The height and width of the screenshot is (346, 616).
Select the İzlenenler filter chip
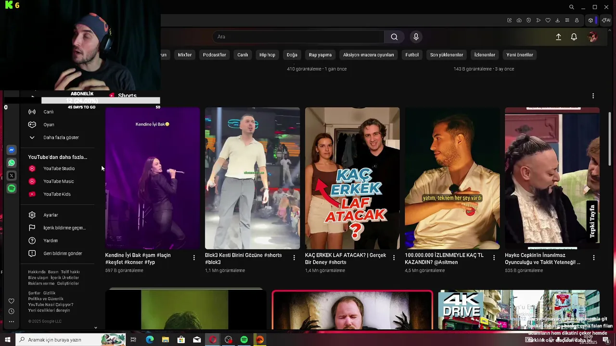[485, 55]
